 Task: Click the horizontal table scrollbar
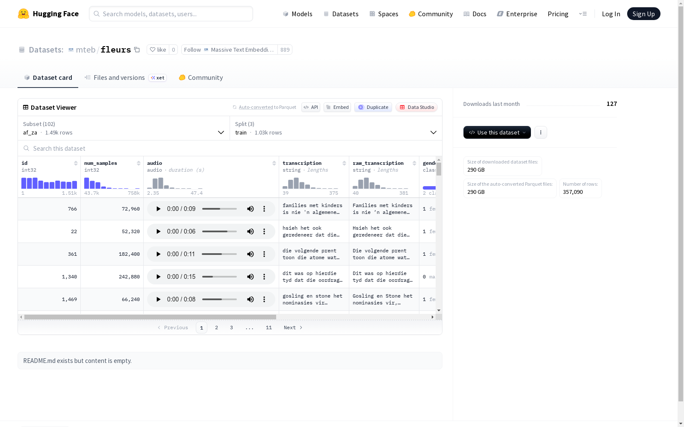click(x=150, y=317)
